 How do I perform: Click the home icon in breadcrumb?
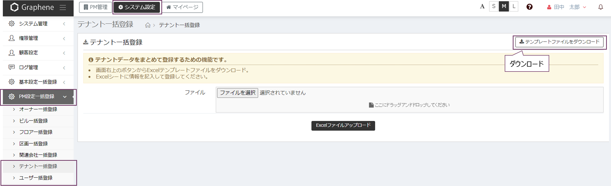tap(148, 25)
